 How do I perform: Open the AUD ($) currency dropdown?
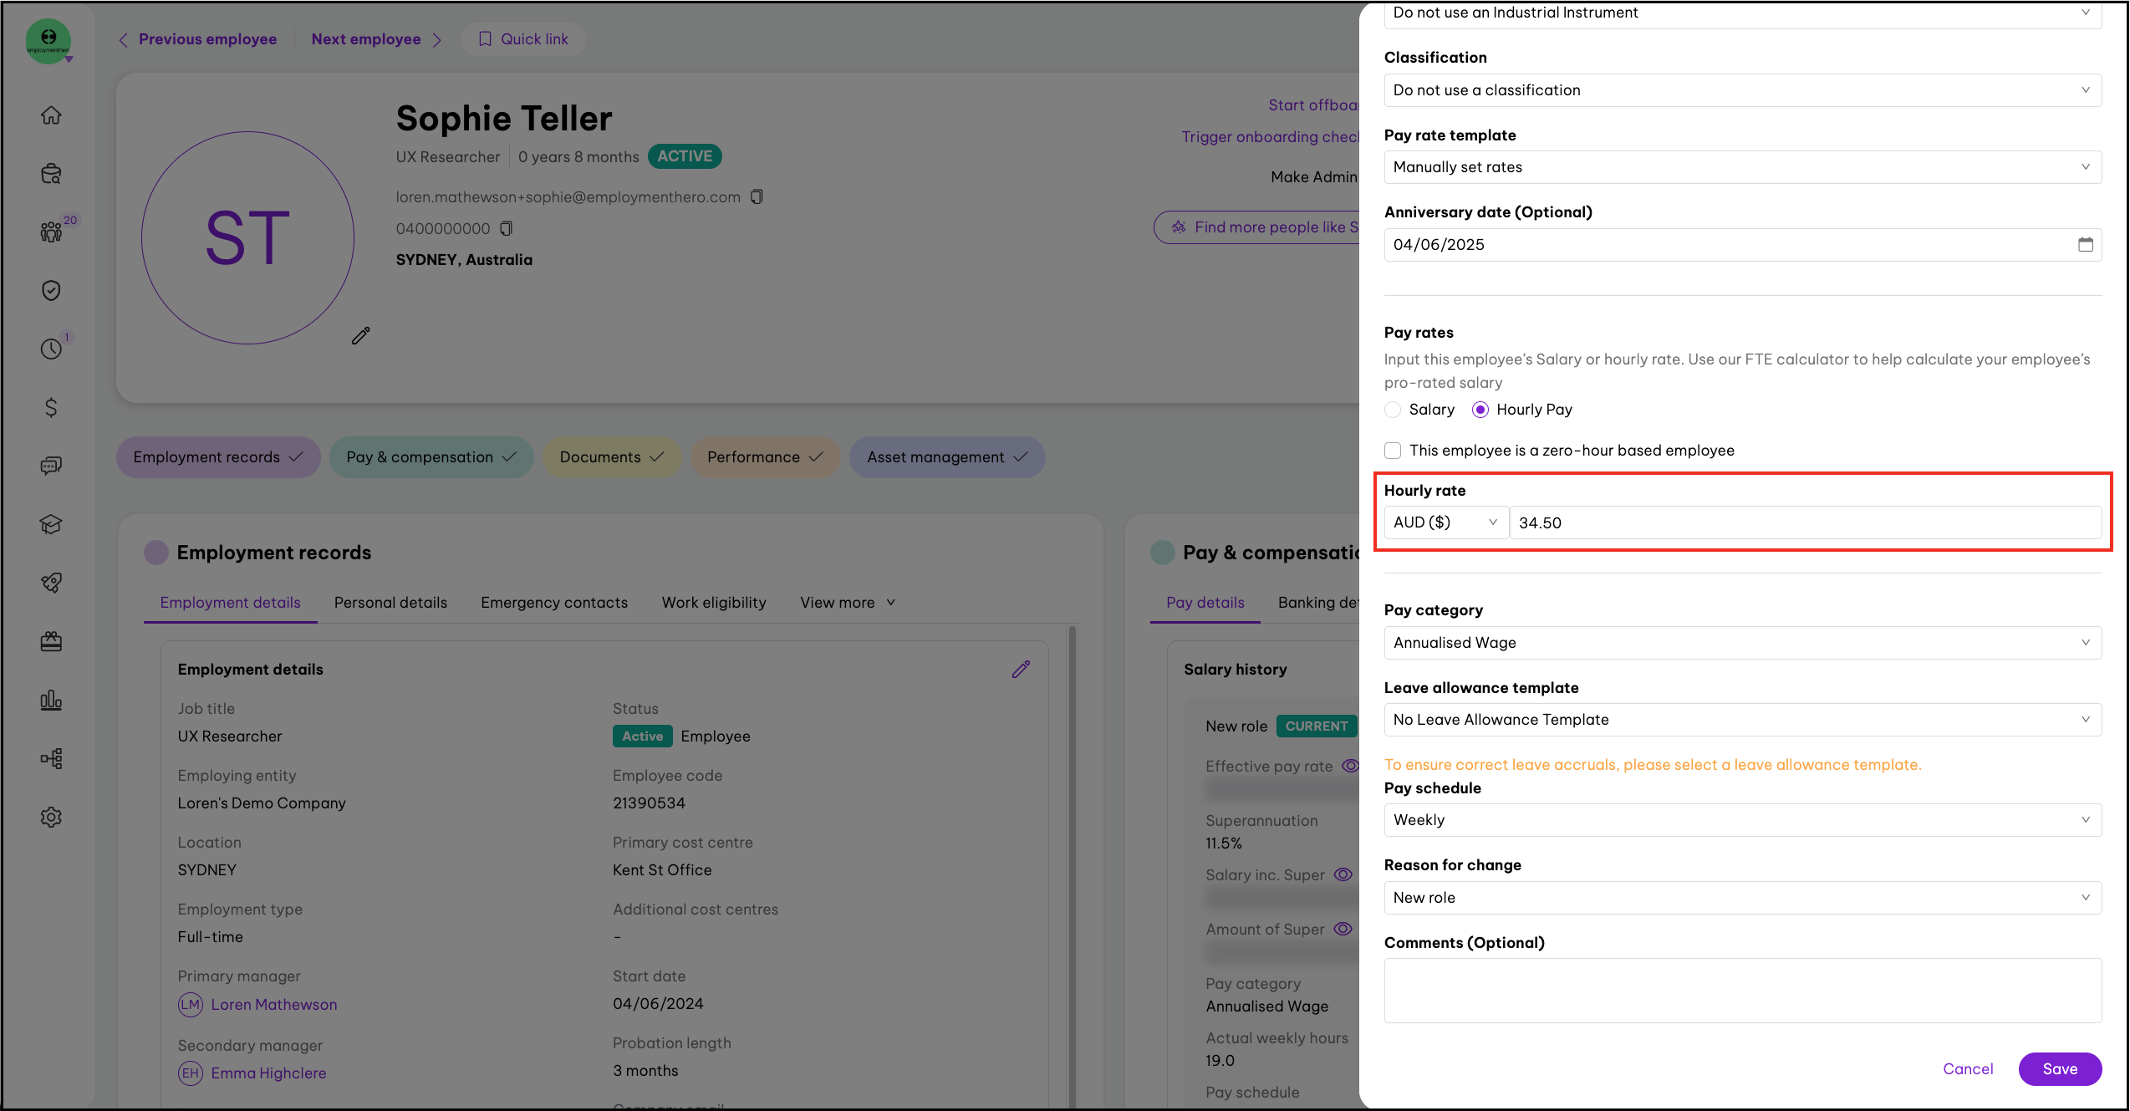point(1445,522)
